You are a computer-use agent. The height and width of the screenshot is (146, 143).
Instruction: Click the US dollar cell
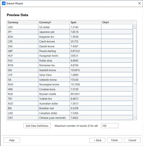[54, 27]
